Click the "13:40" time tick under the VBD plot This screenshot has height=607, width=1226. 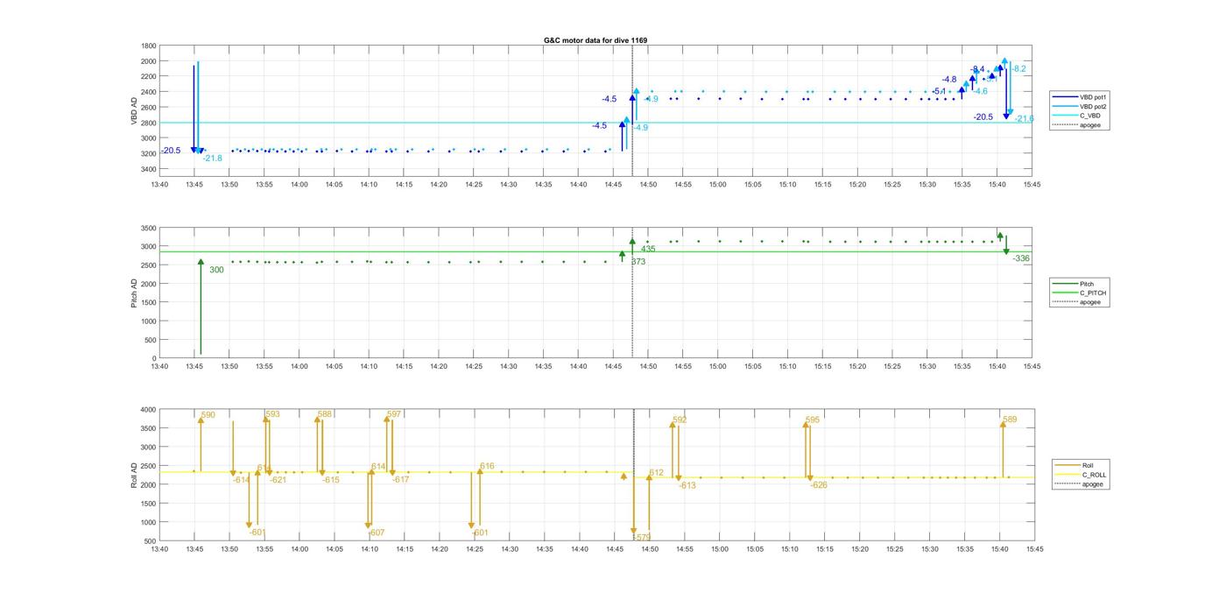coord(159,185)
